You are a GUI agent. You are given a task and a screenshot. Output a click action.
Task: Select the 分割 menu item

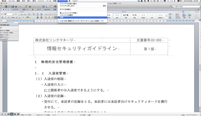point(82,17)
